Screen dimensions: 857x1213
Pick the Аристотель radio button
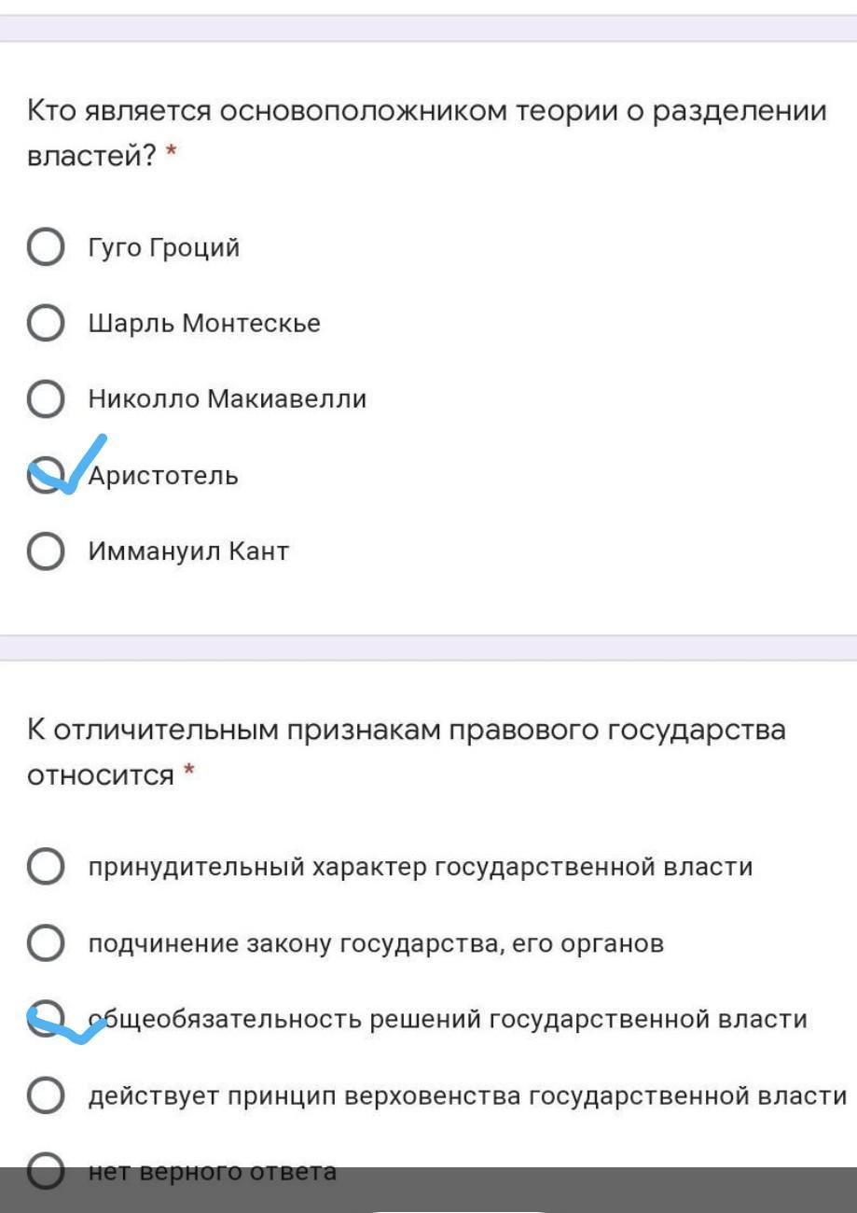click(46, 476)
